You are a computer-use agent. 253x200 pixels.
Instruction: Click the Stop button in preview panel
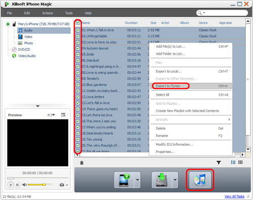17,185
